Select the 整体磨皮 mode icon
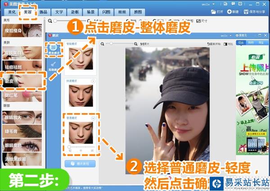This screenshot has height=191, width=270. [x=54, y=50]
